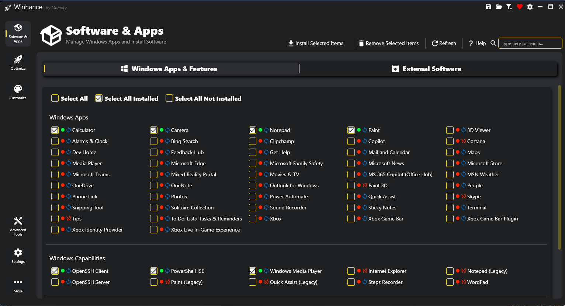Uncheck the Paint app checkbox
Image resolution: width=565 pixels, height=306 pixels.
point(351,130)
